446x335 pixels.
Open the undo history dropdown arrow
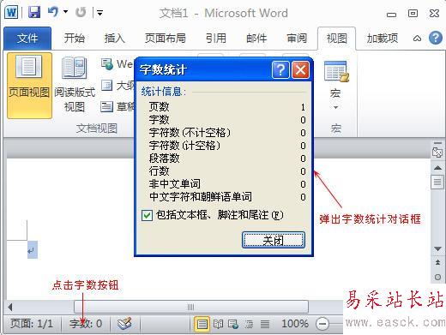click(x=66, y=12)
